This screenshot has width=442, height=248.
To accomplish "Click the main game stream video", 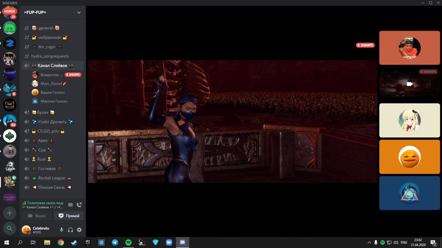I will coord(232,122).
